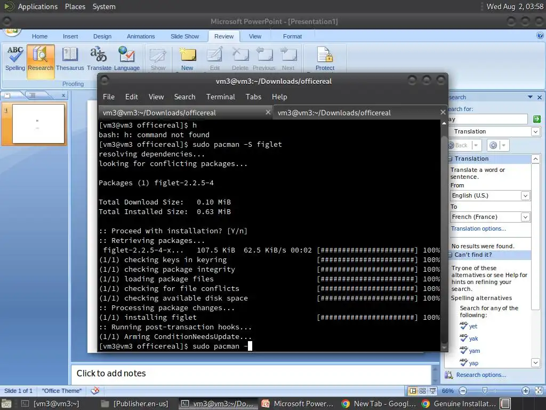Add a New comment

click(187, 59)
